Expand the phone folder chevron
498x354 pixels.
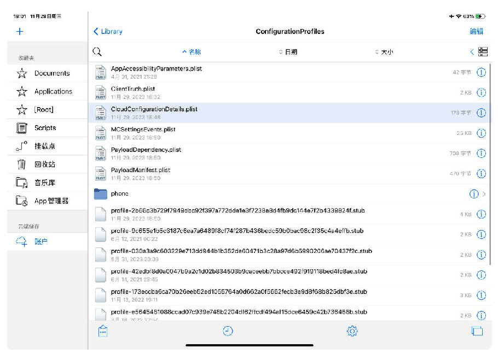pyautogui.click(x=485, y=194)
